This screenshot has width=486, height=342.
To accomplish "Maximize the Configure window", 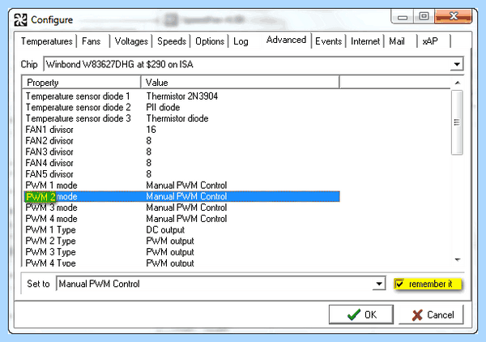I will tap(424, 16).
